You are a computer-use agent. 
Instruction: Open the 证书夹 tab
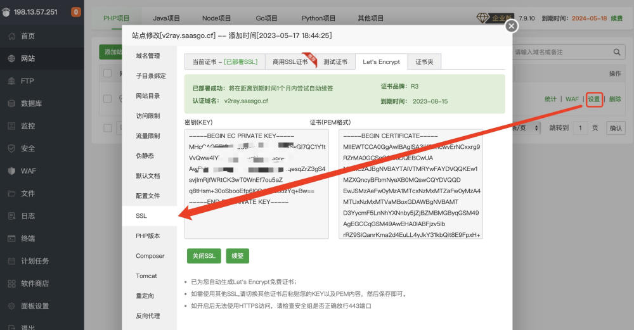pyautogui.click(x=424, y=62)
